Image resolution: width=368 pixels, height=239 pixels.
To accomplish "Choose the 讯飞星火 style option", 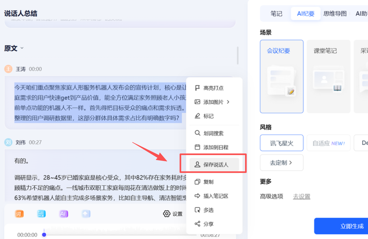I will point(282,143).
